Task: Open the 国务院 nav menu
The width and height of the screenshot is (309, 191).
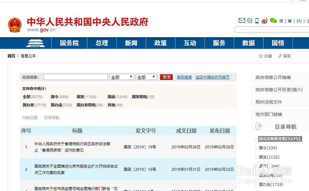Action: point(69,43)
